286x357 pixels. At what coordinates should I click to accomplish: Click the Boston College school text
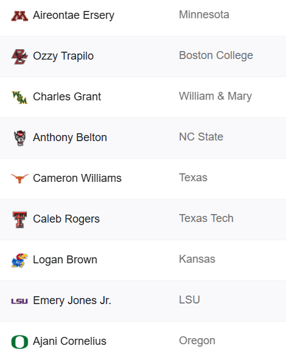coord(216,55)
